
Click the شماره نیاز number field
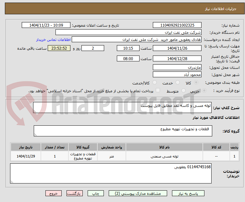click(177, 25)
